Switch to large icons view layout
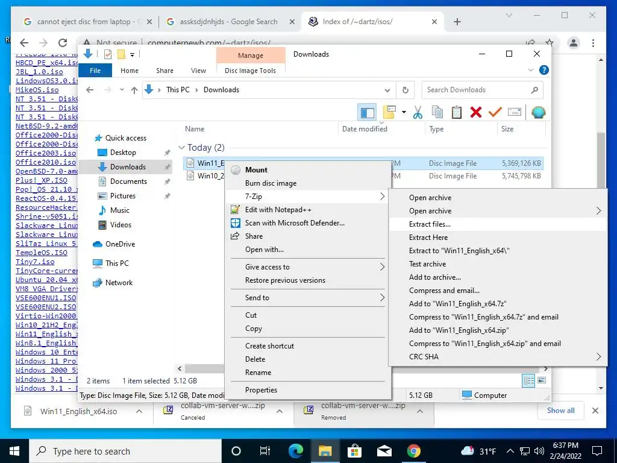Viewport: 617px width, 463px height. [x=542, y=380]
